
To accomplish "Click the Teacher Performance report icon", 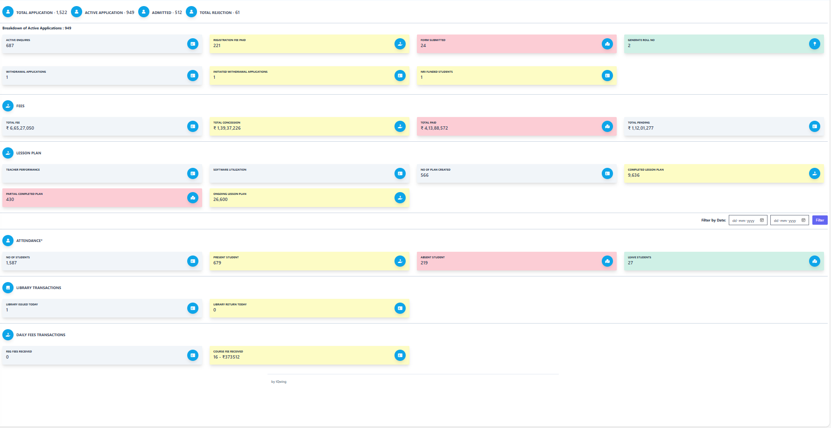I will click(193, 173).
